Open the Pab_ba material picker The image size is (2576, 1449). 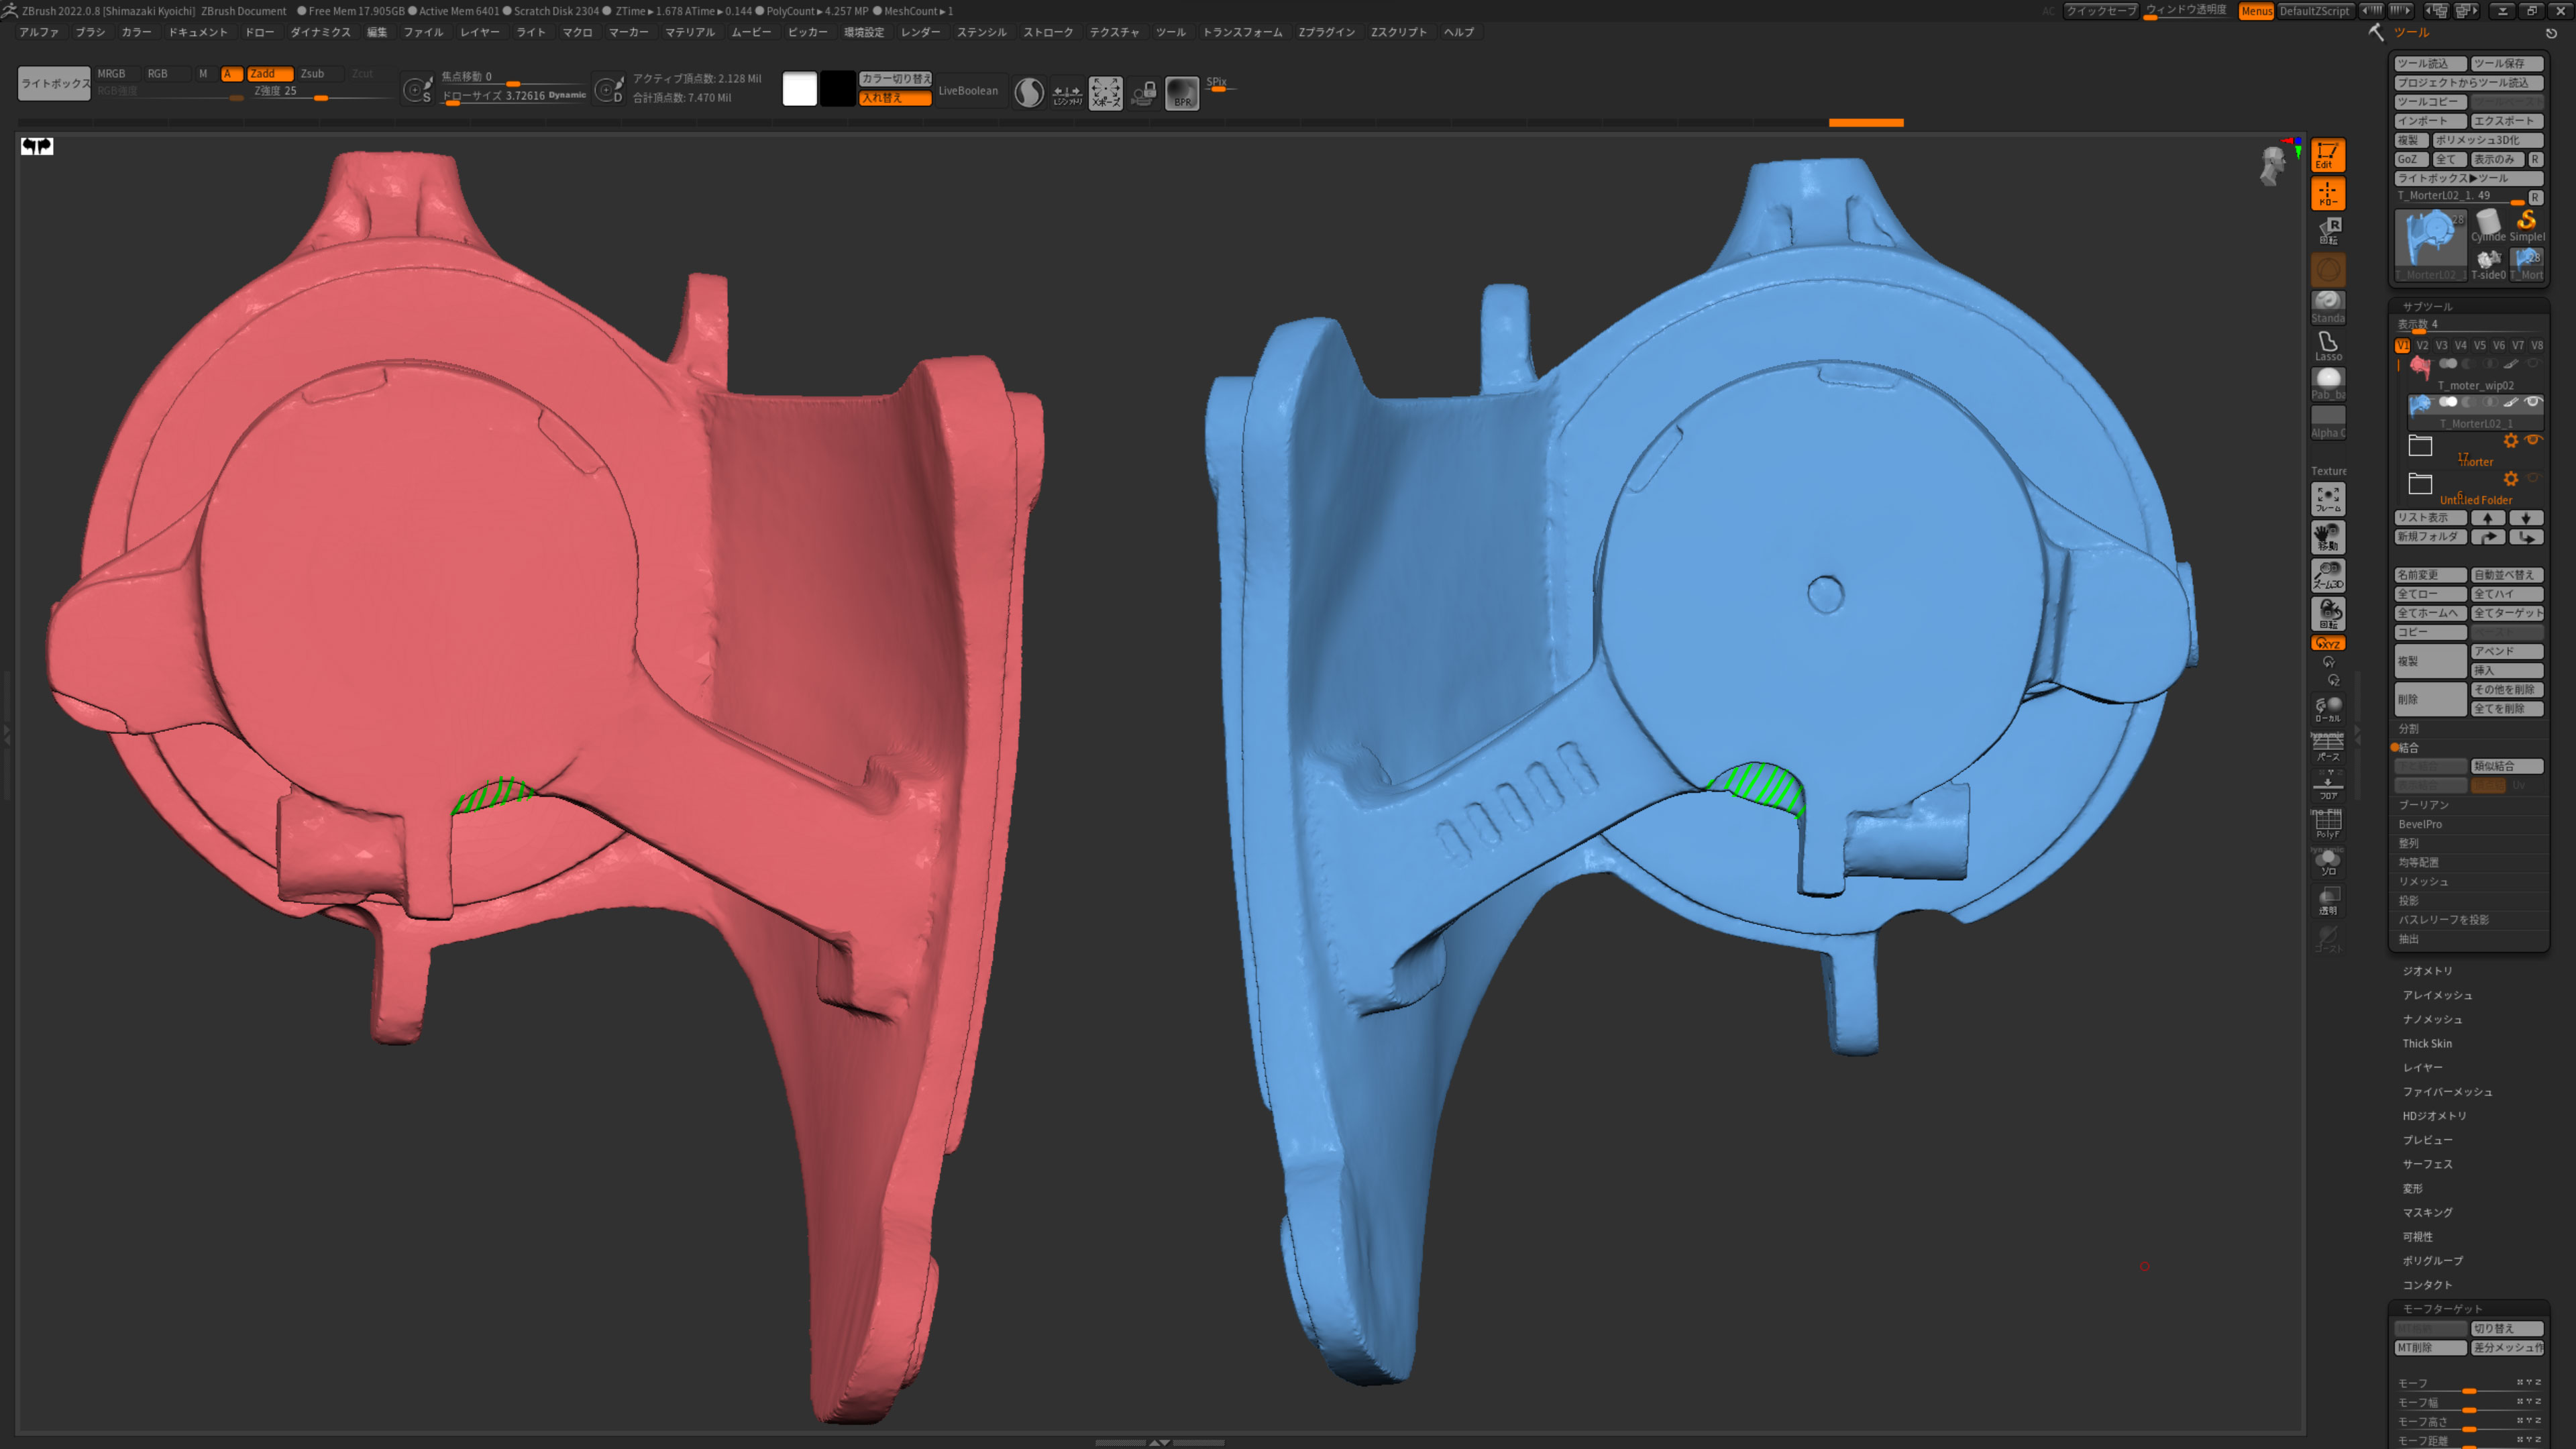(x=2327, y=383)
